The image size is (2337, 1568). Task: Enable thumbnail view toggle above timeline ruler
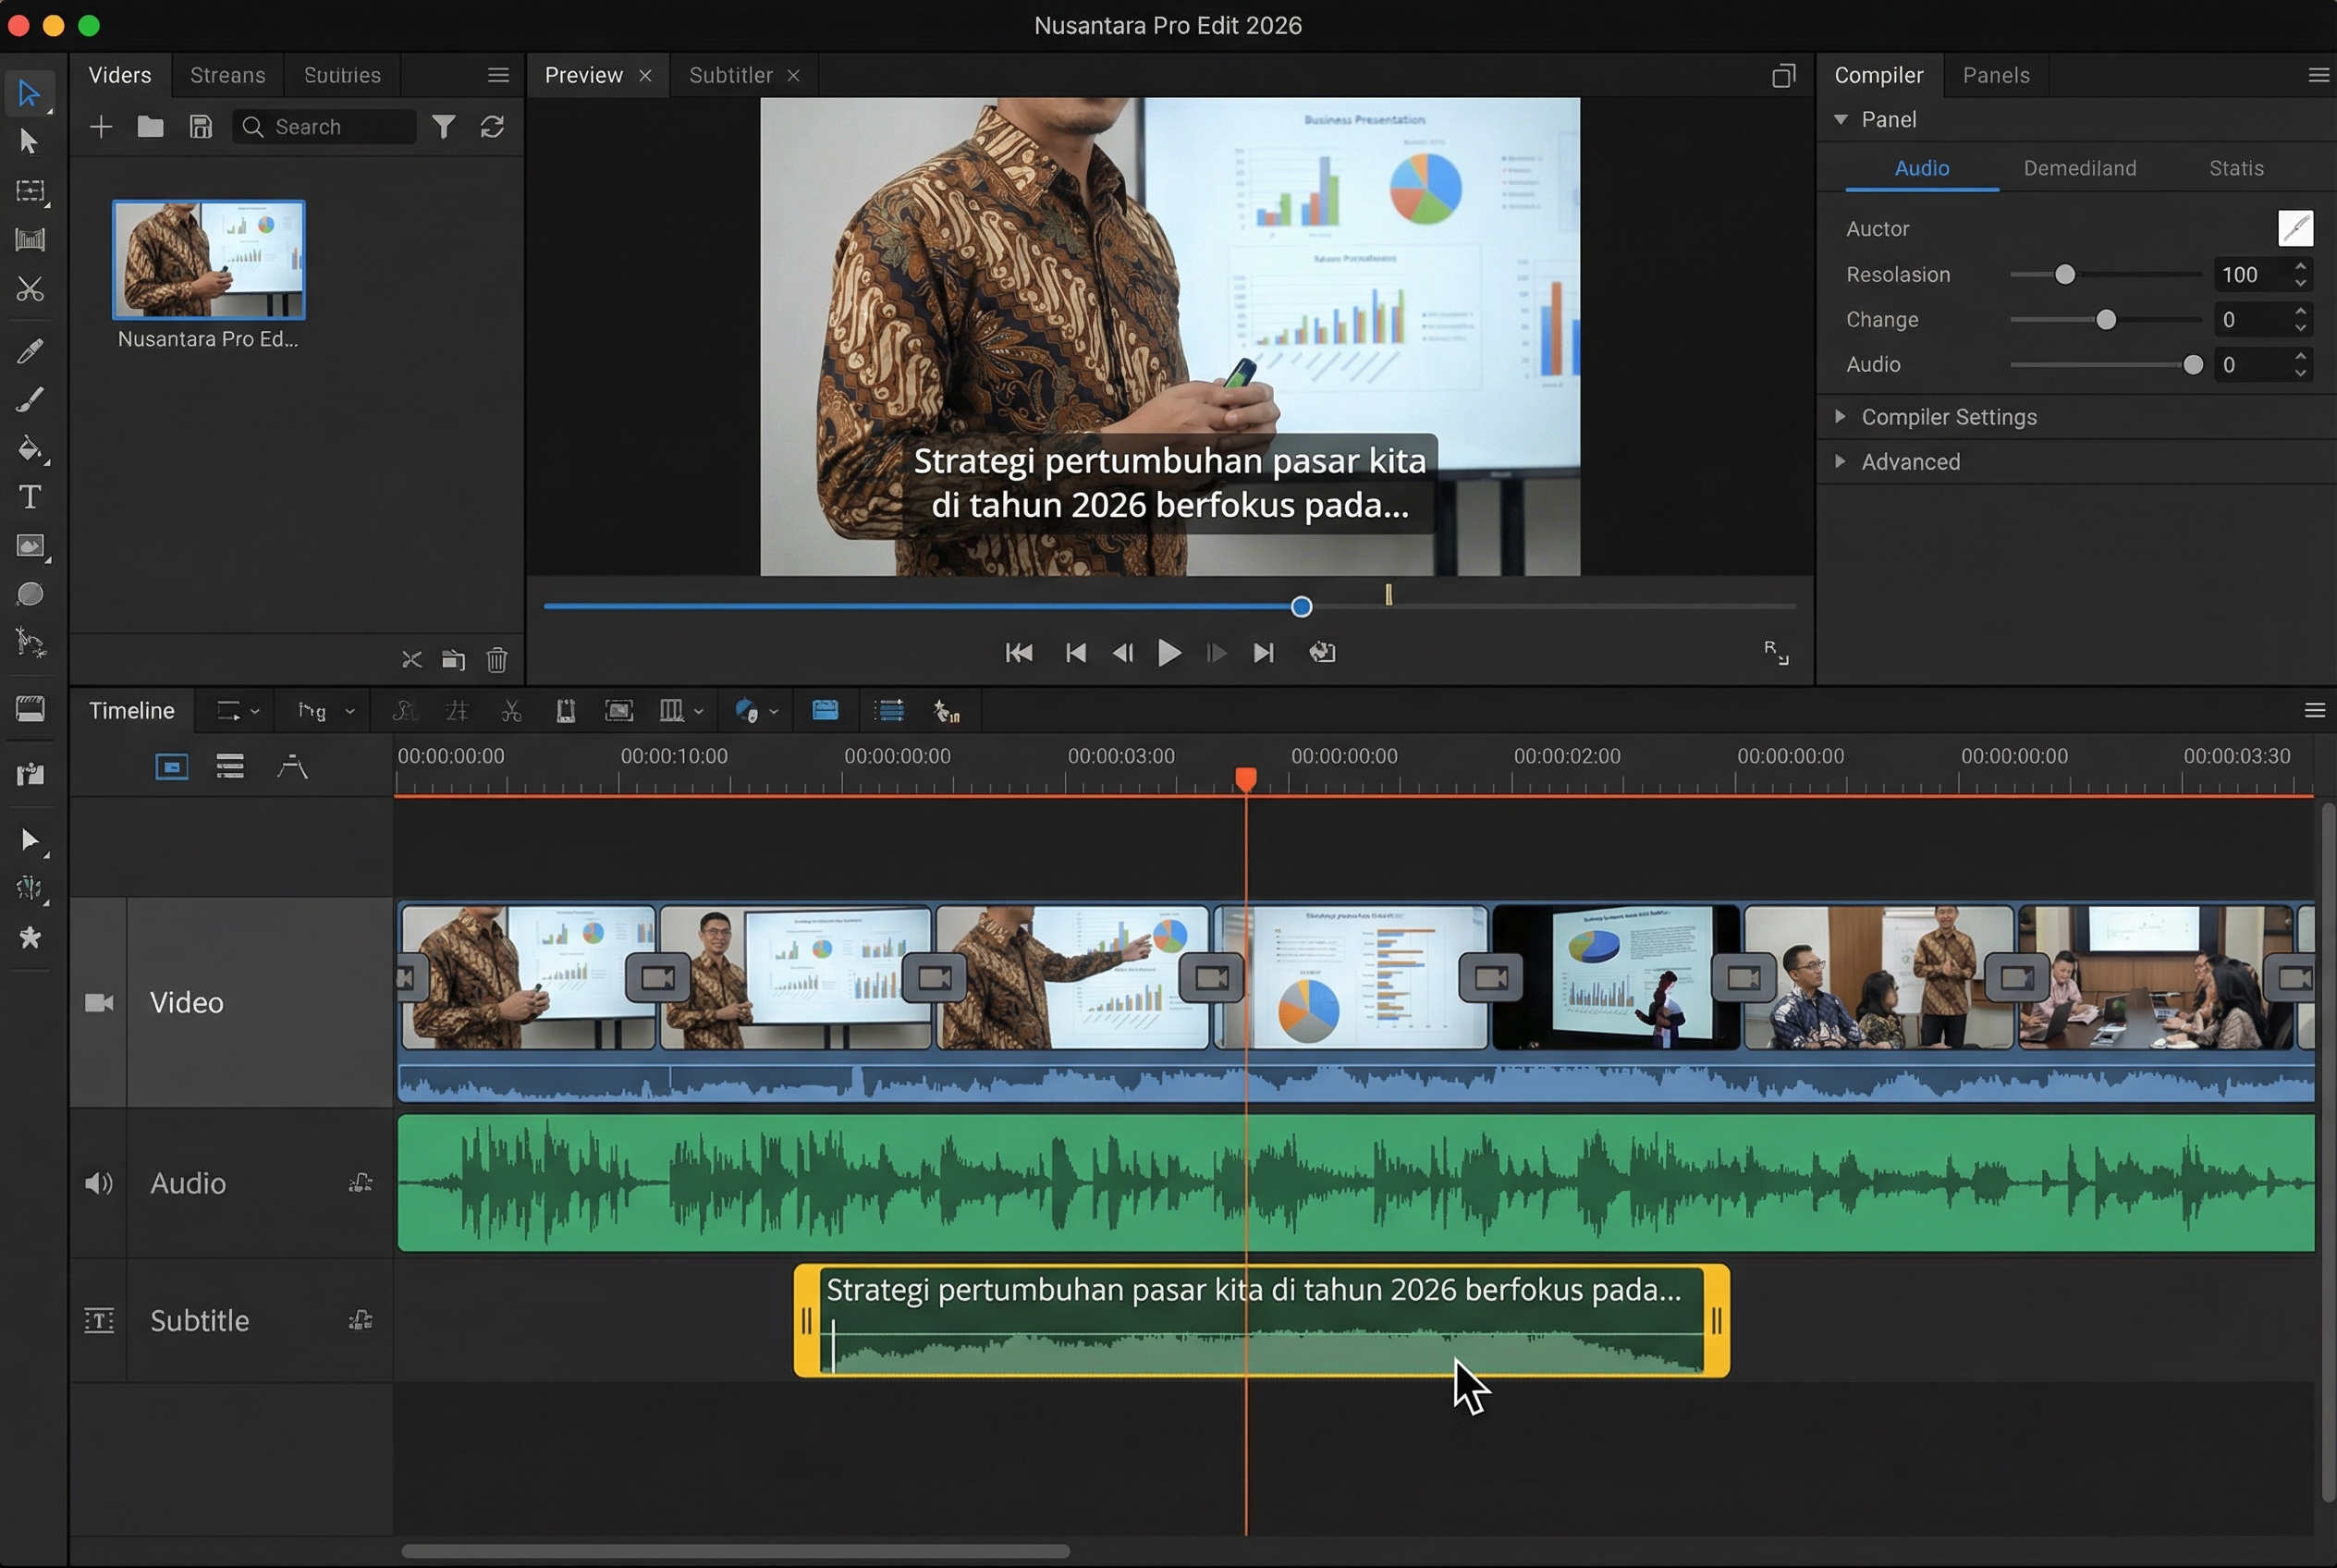(171, 766)
